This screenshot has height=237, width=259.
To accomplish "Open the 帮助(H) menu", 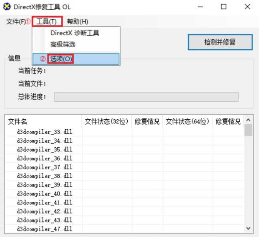I will point(78,22).
